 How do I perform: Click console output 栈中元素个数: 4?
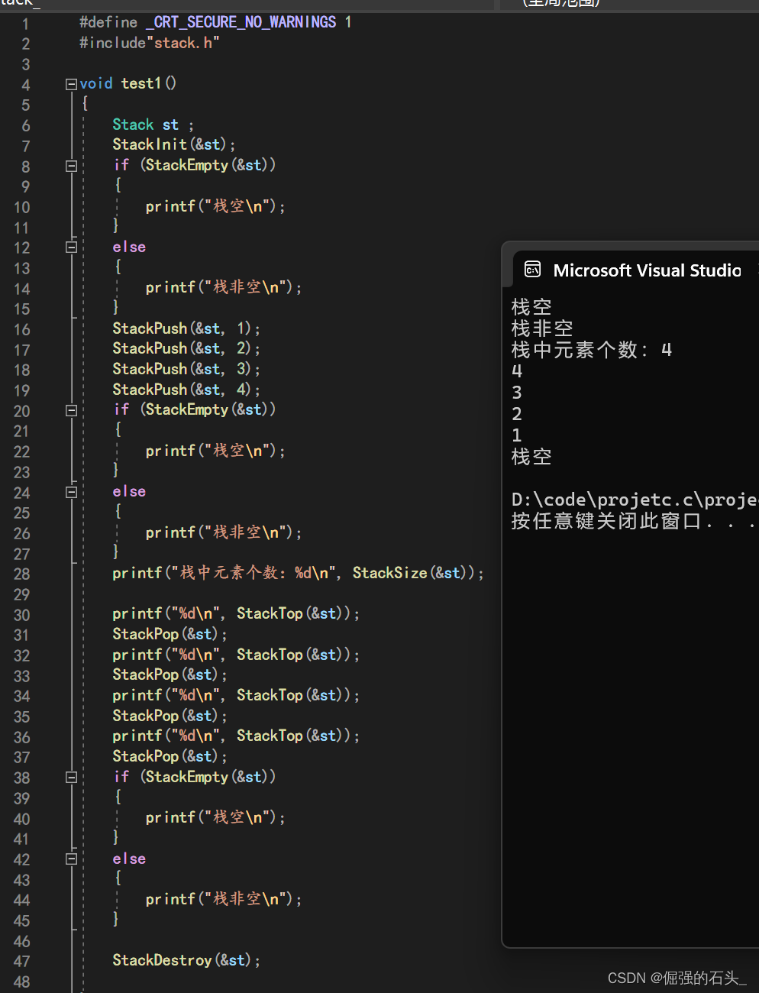coord(592,350)
